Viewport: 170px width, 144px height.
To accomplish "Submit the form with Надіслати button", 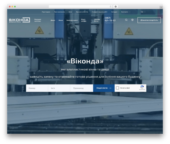I will click(104, 88).
